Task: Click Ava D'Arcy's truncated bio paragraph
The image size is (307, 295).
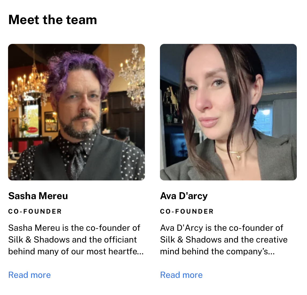Action: (224, 240)
